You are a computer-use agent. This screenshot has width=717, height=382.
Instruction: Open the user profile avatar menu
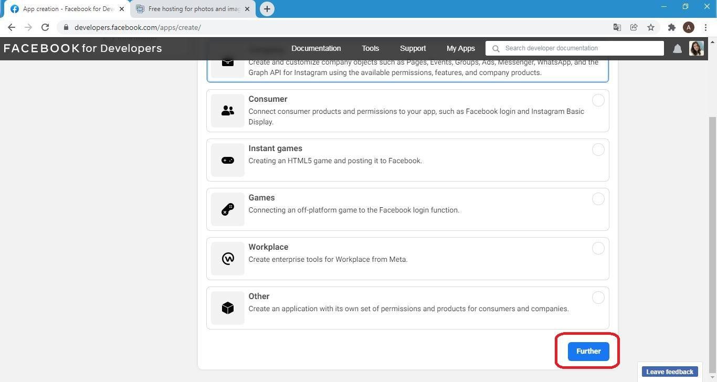697,48
